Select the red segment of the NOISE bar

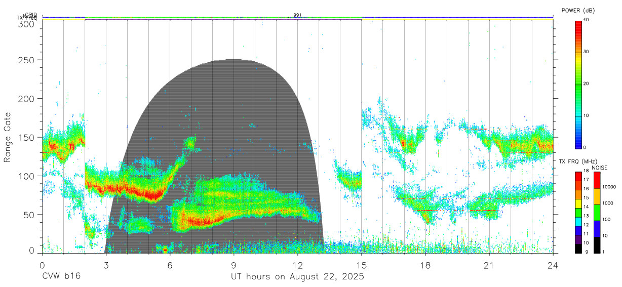click(x=597, y=180)
